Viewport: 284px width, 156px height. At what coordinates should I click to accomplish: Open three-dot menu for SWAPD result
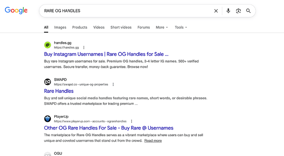point(113,85)
